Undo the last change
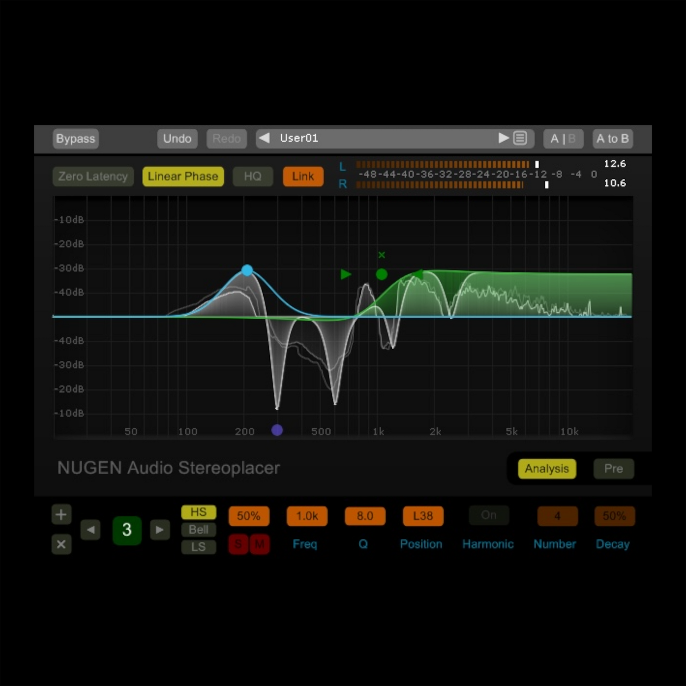Image resolution: width=686 pixels, height=686 pixels. tap(177, 139)
